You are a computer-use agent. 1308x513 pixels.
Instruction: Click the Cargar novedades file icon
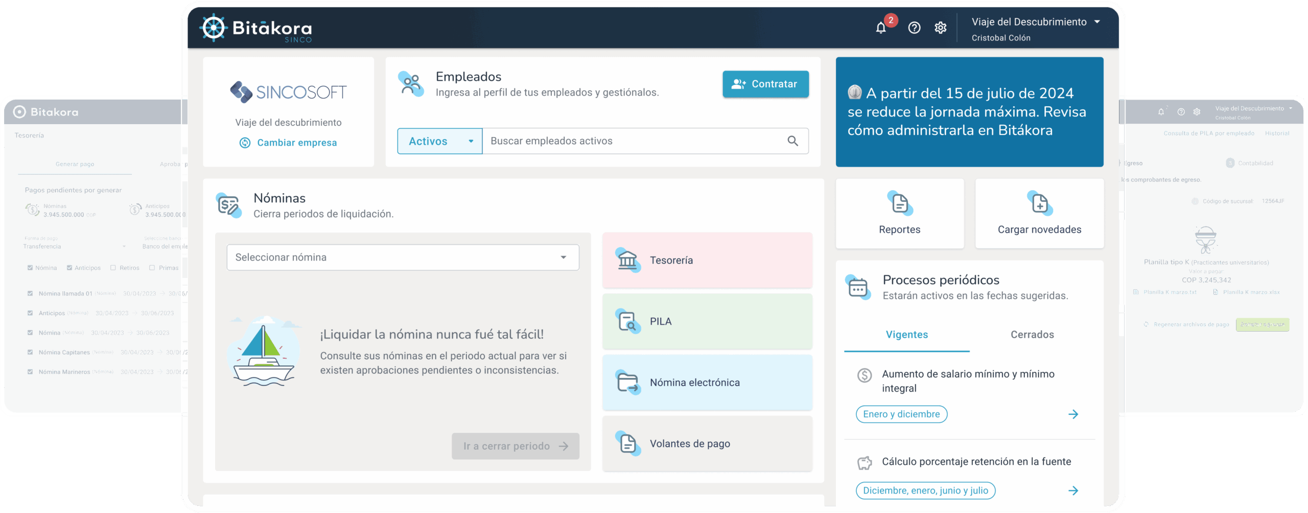tap(1039, 203)
